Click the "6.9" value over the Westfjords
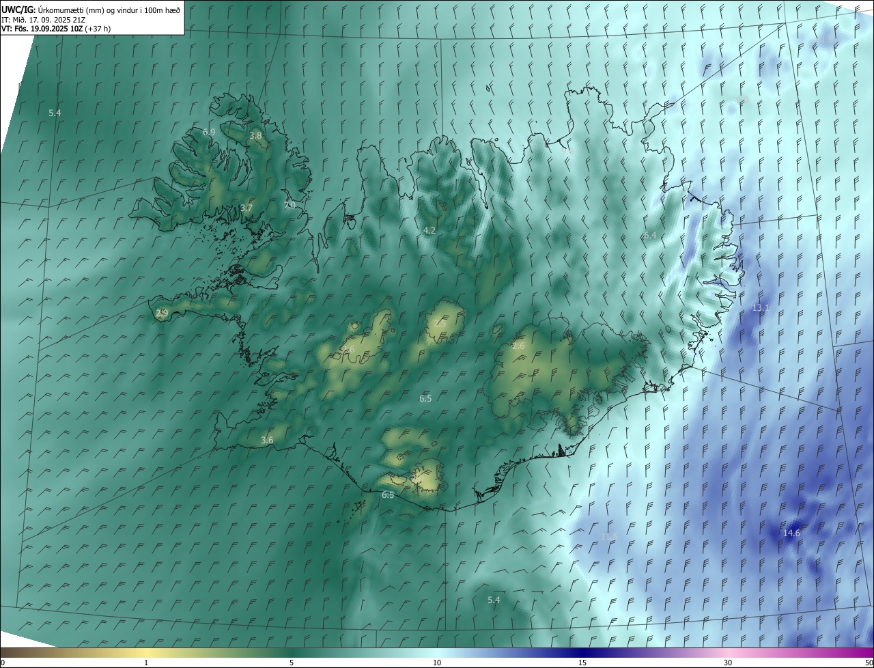 pos(209,132)
